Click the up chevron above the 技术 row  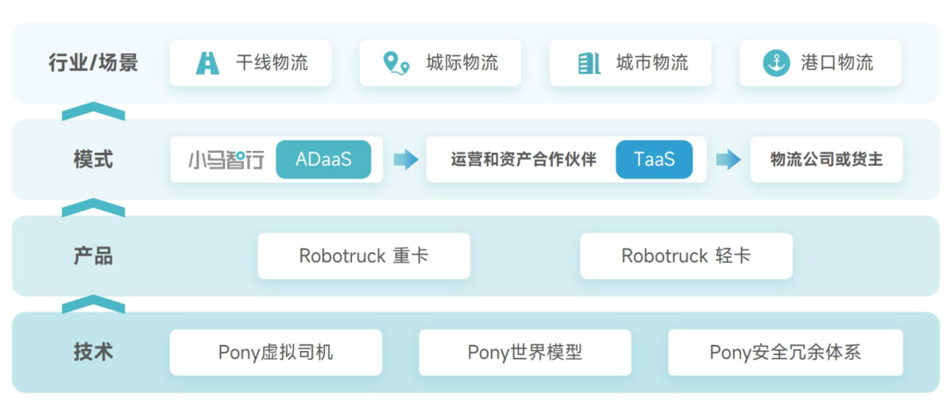point(93,305)
